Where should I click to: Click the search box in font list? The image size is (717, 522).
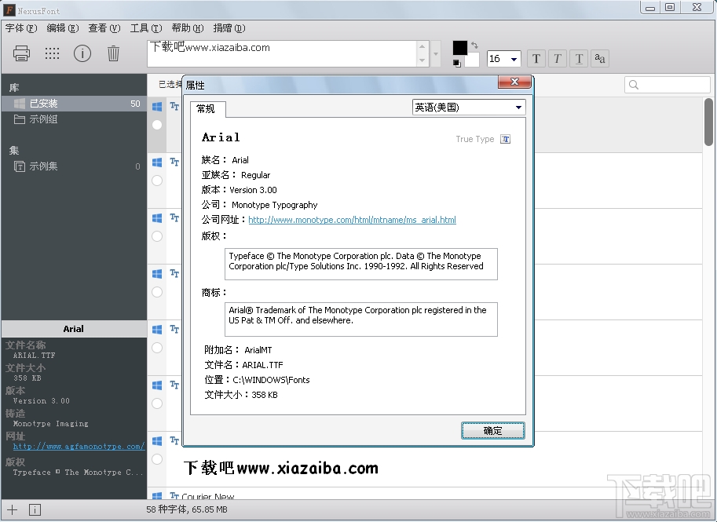tap(668, 85)
